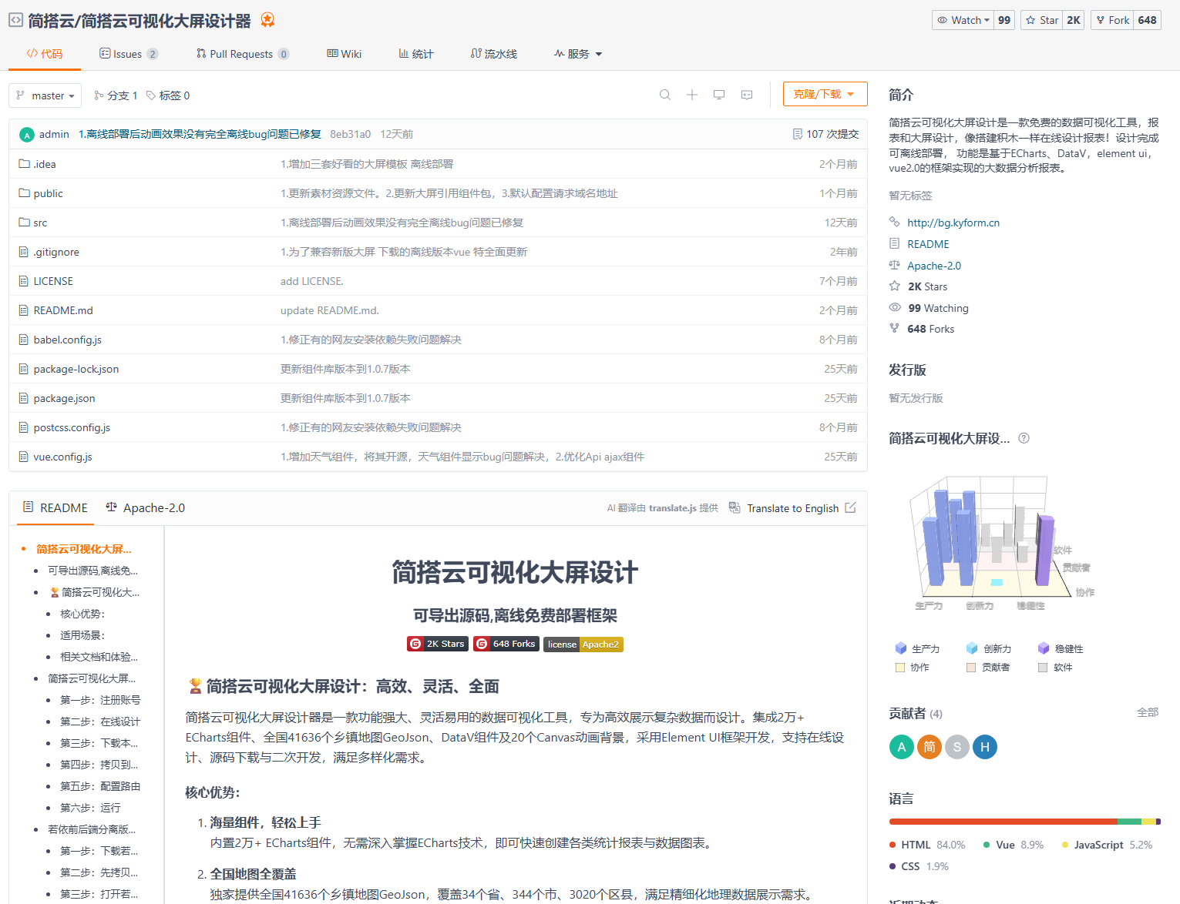This screenshot has height=904, width=1180.
Task: Open the README.md file
Action: tap(63, 310)
